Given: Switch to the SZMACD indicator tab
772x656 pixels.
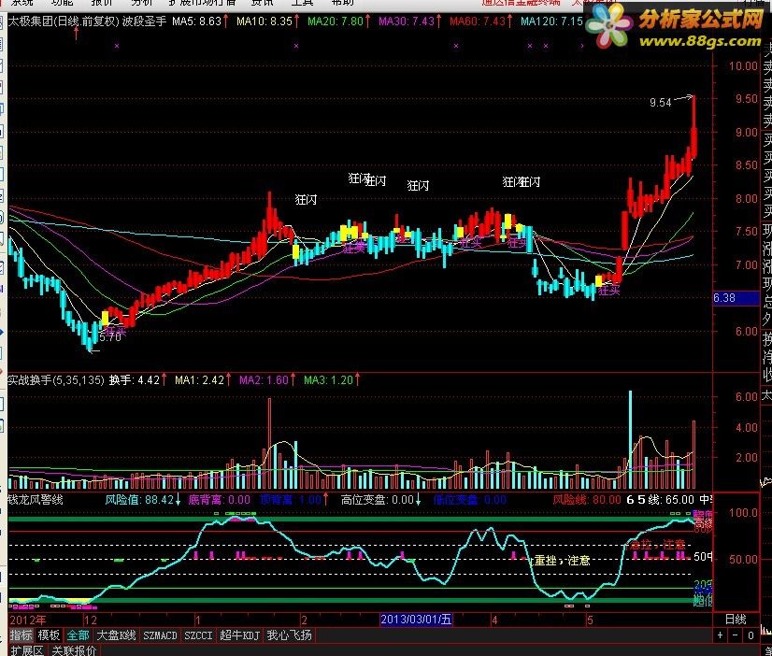Looking at the screenshot, I should pos(160,635).
